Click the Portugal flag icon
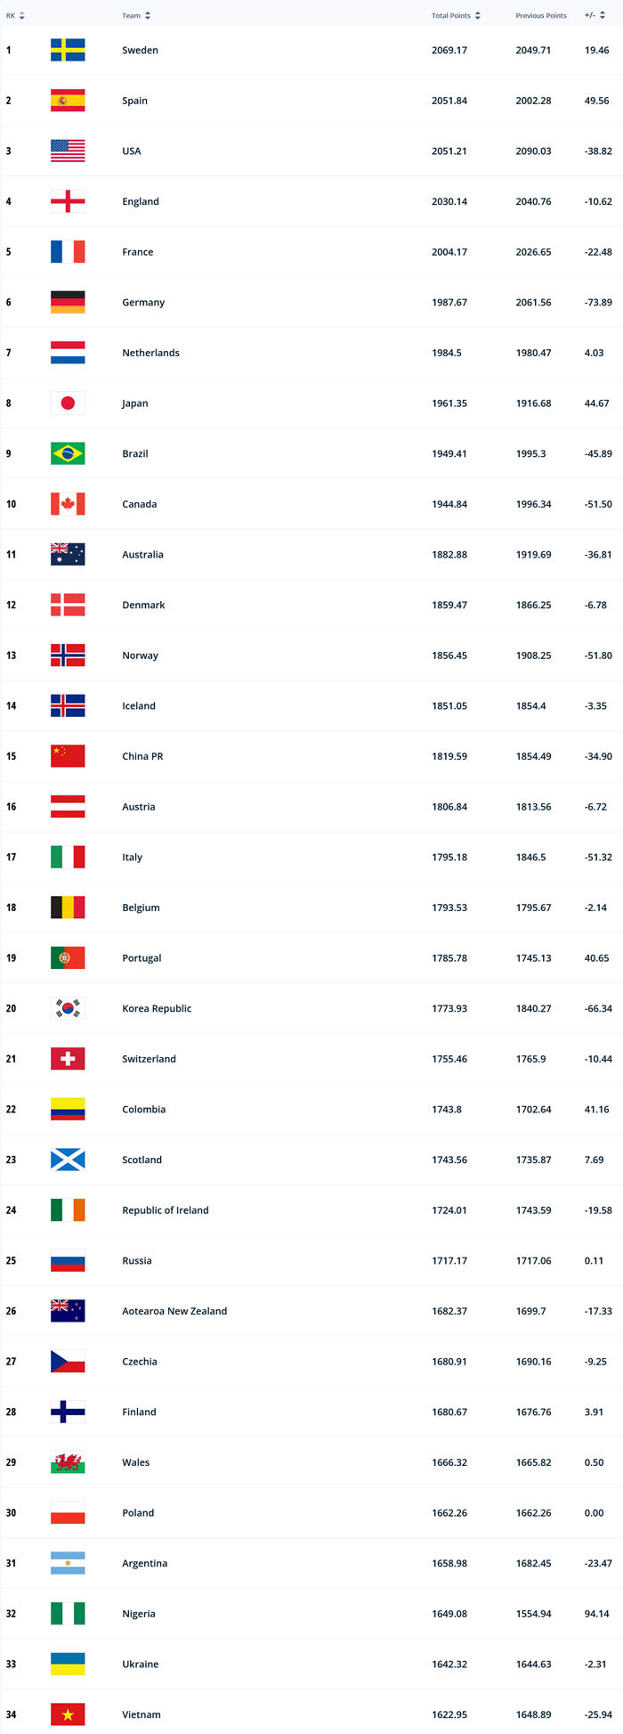This screenshot has height=1734, width=623. (x=68, y=958)
